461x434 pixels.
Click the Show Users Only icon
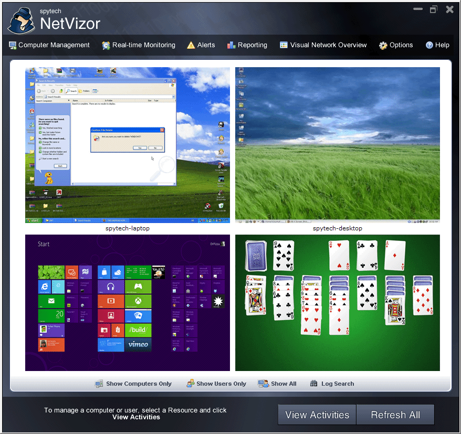point(191,383)
